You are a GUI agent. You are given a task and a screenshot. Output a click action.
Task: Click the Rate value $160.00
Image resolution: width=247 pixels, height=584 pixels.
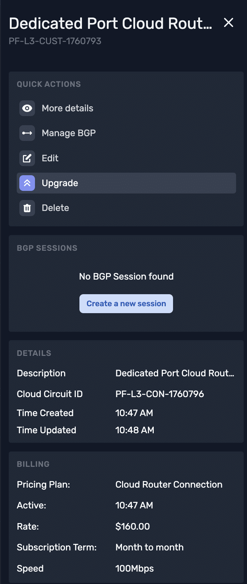[x=133, y=526]
